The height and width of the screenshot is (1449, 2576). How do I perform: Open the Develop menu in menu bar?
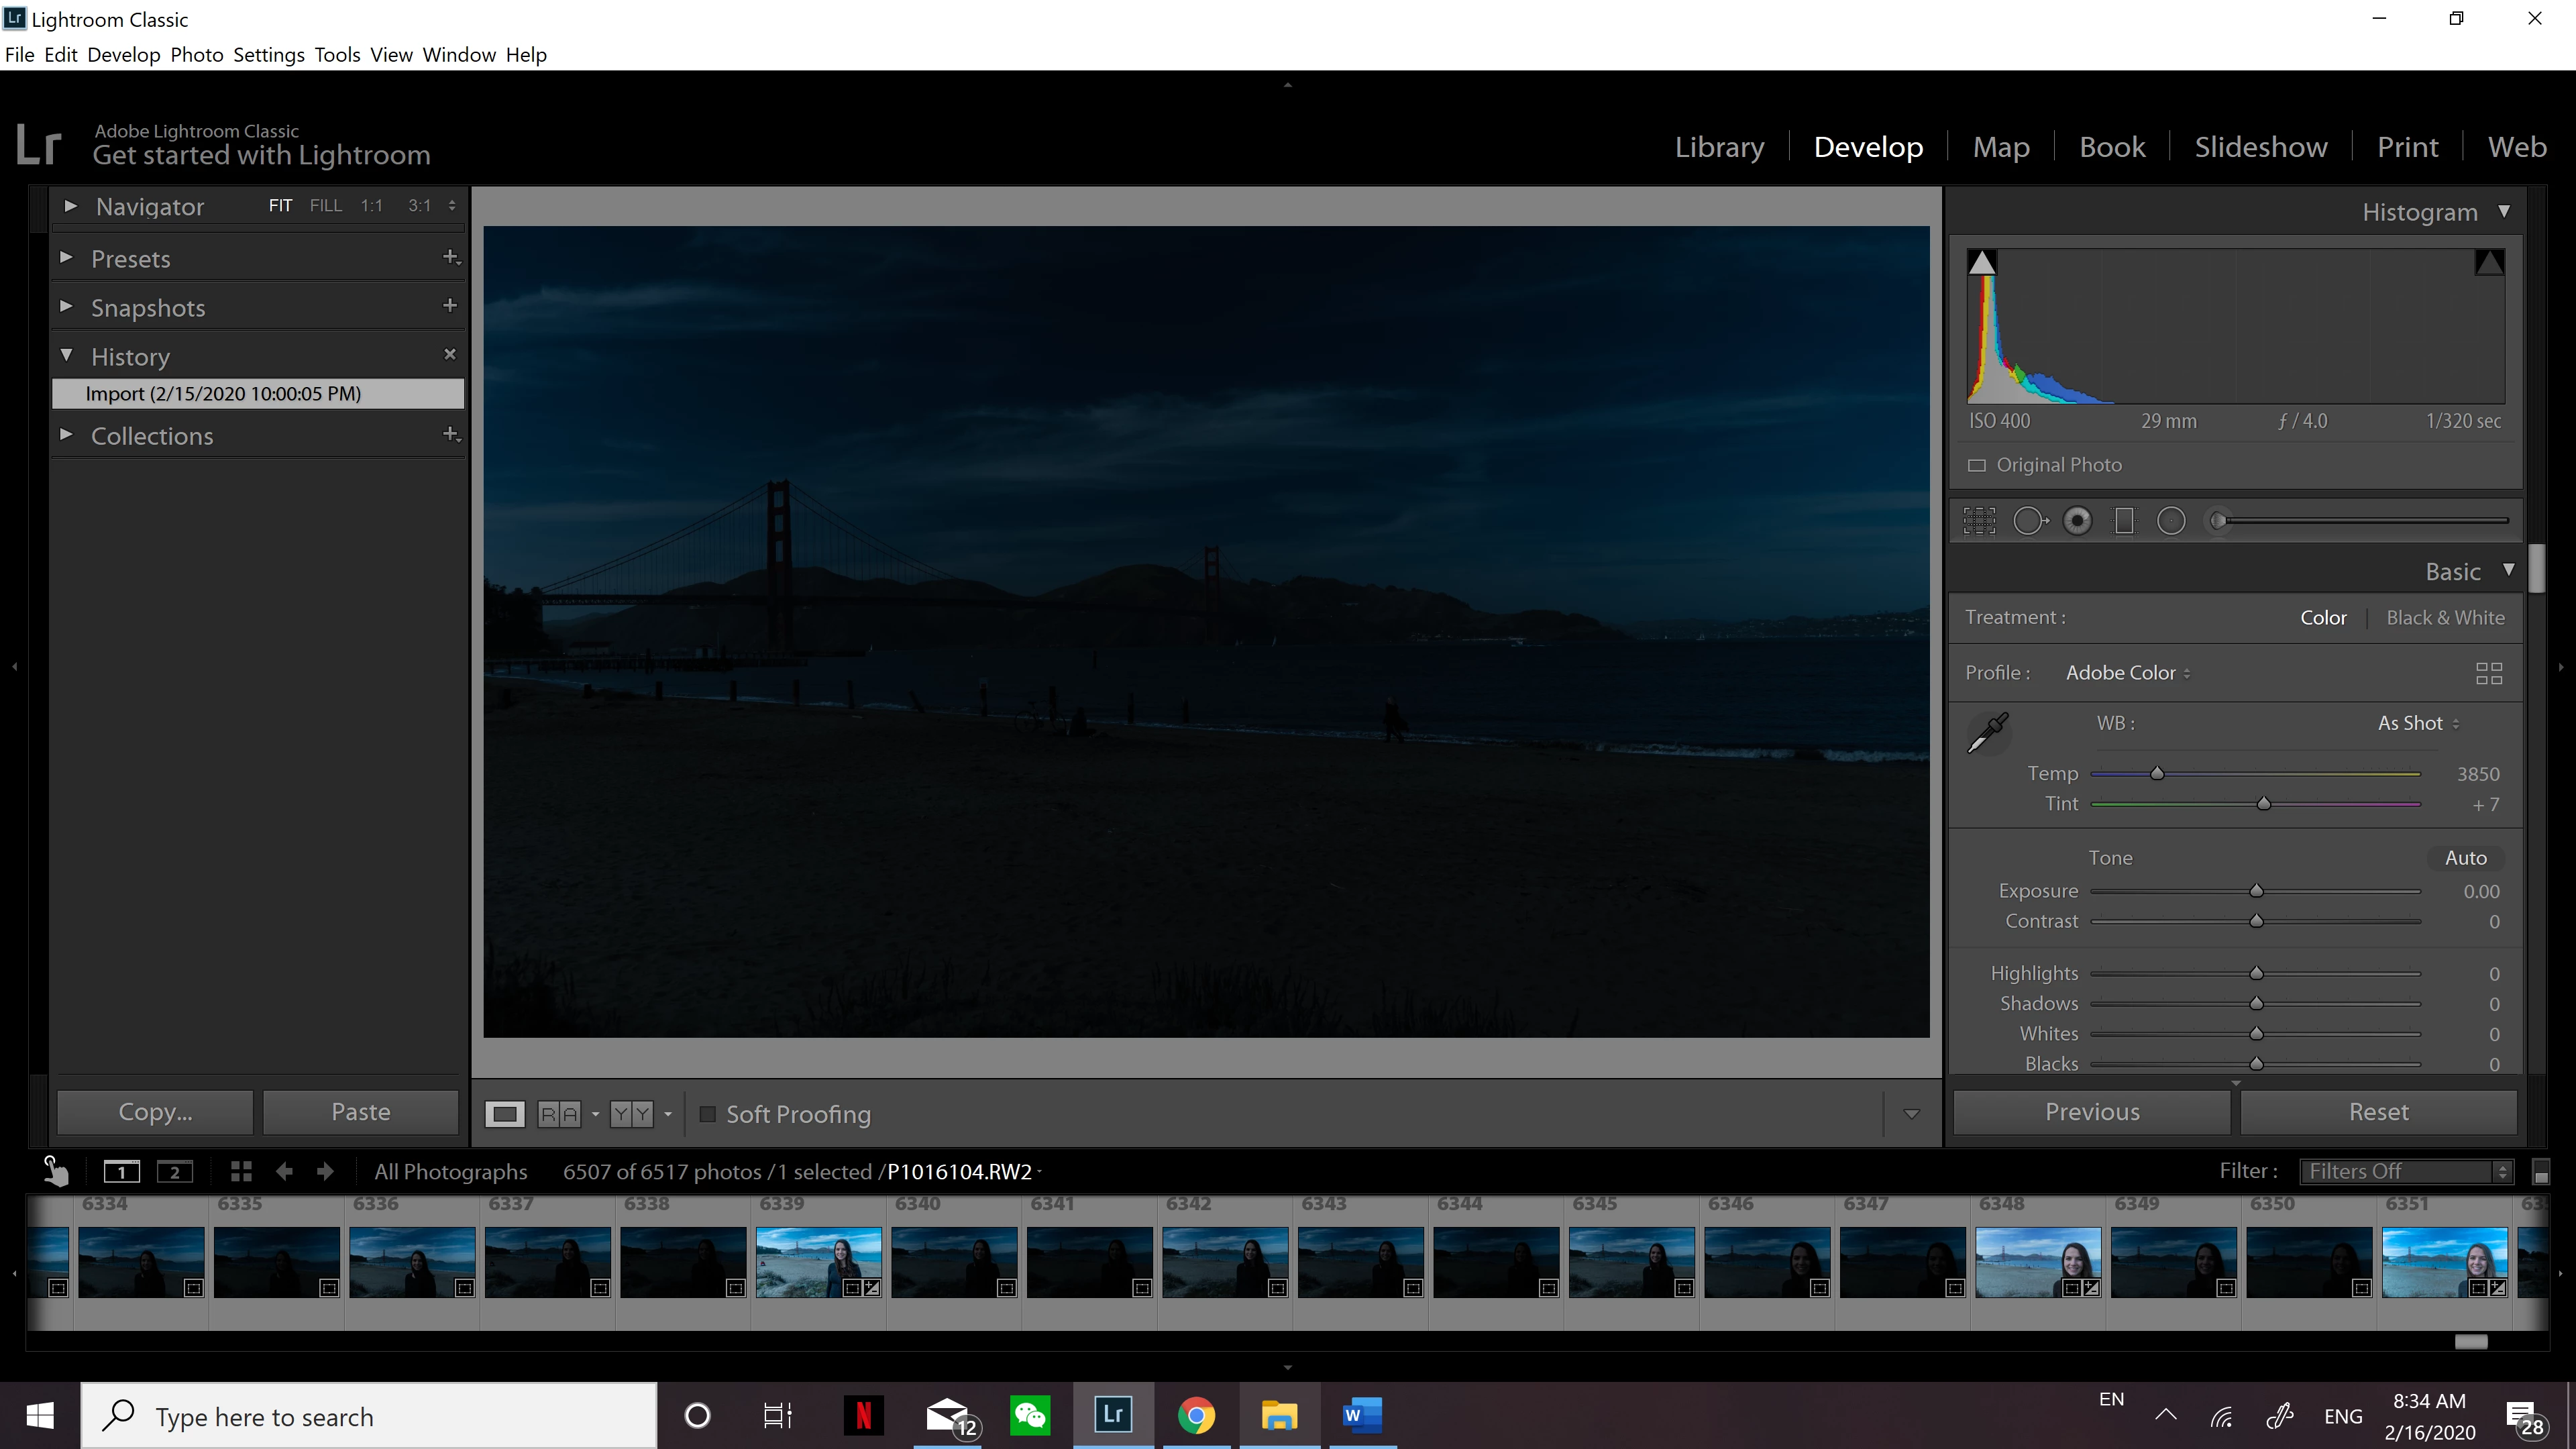tap(123, 55)
